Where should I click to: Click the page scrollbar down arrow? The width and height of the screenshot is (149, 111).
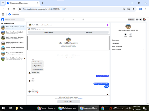(148, 104)
